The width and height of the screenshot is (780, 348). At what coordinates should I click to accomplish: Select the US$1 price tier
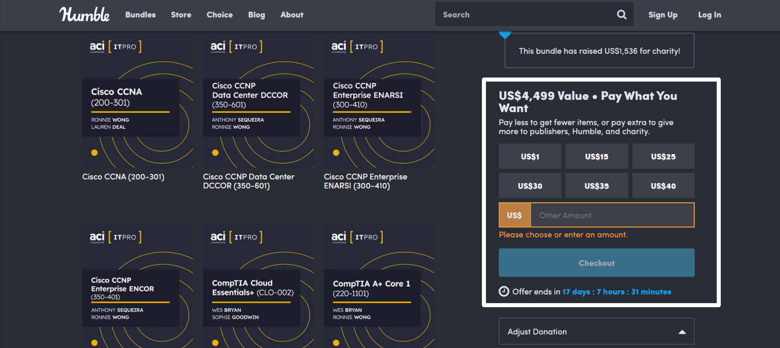click(530, 156)
